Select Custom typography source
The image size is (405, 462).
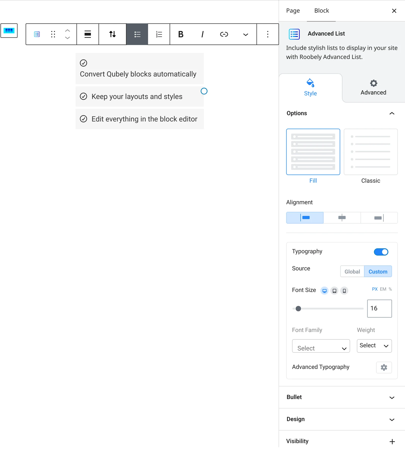click(378, 271)
